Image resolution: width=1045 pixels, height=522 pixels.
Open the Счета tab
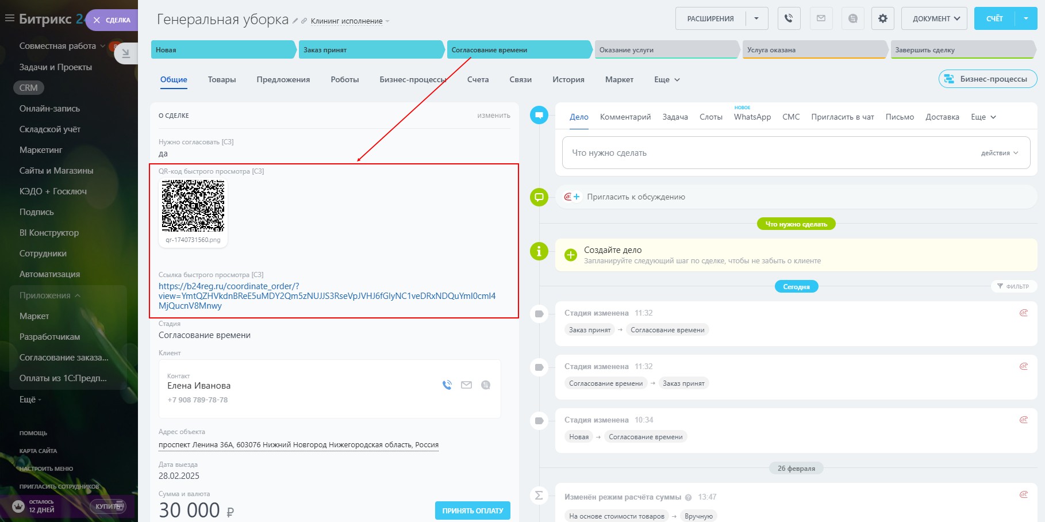478,79
